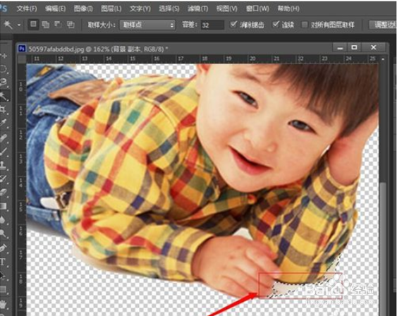This screenshot has width=397, height=316.
Task: Select the History Brush tool
Action: [x=4, y=178]
